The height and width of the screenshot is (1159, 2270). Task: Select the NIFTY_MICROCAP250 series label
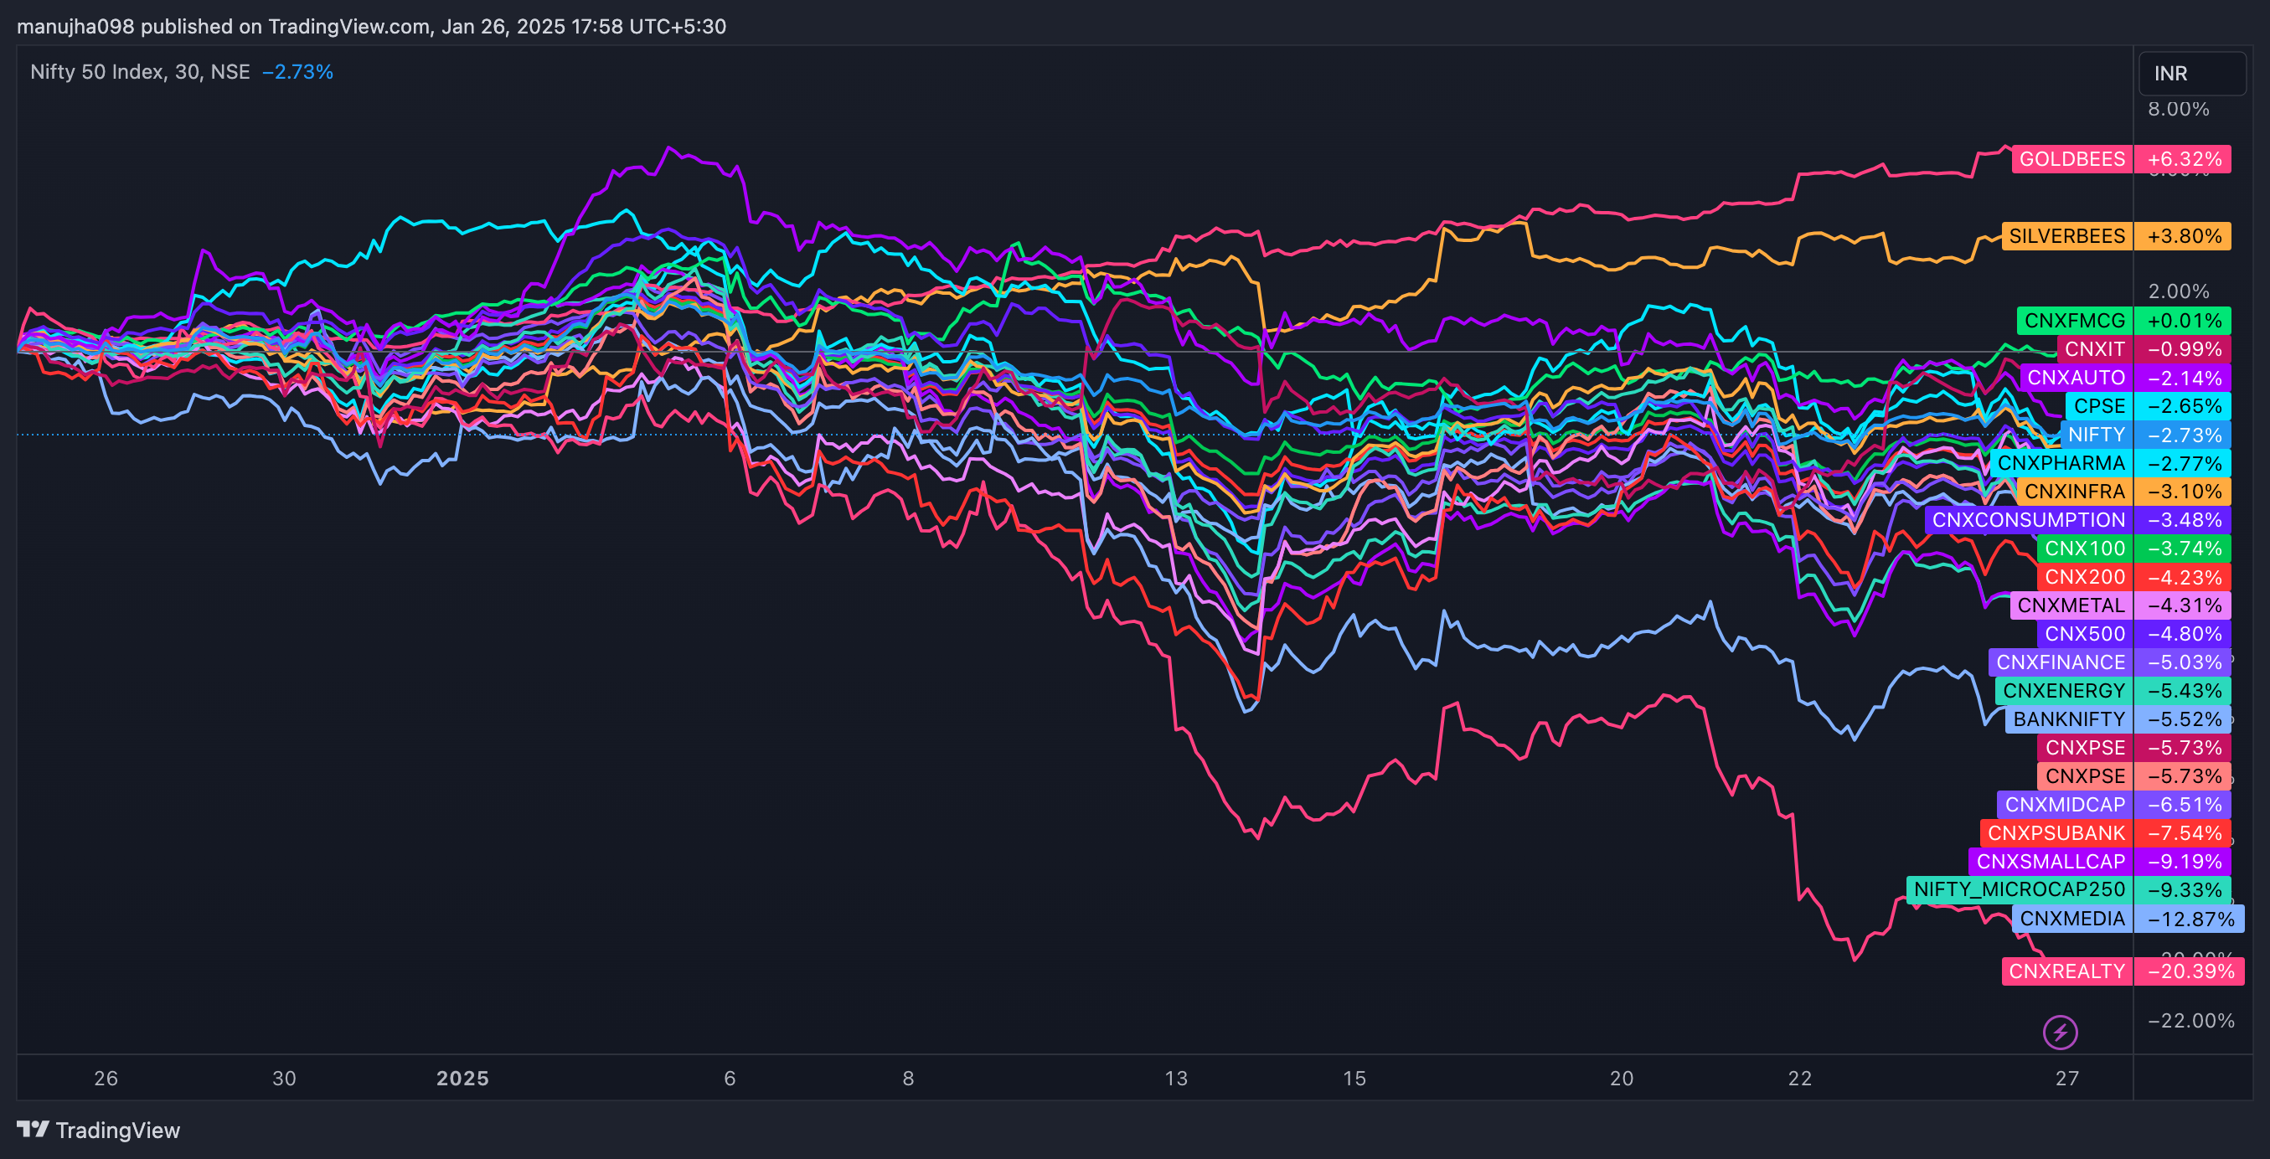2019,889
